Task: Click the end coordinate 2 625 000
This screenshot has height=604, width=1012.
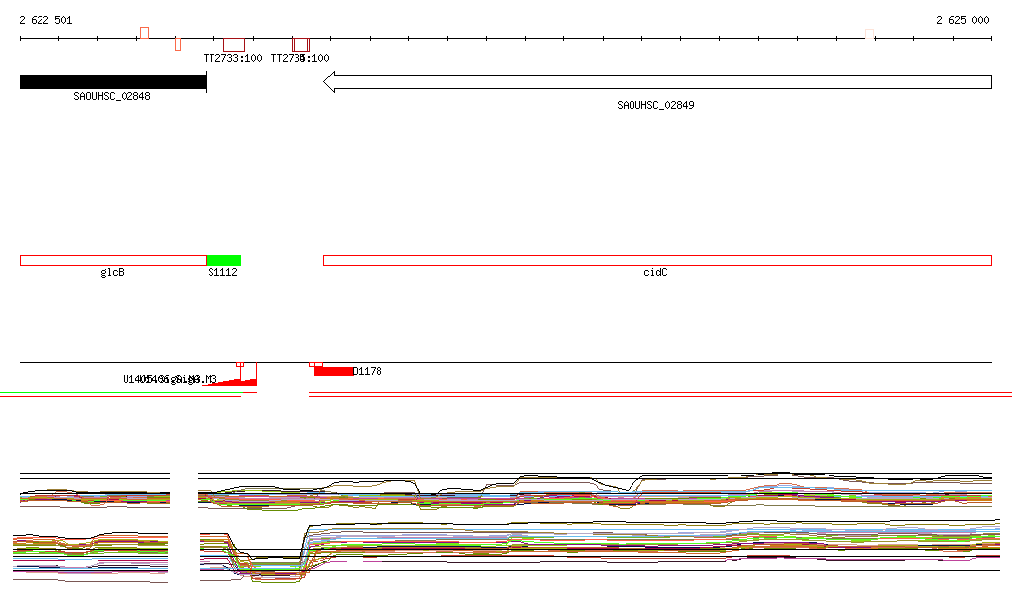Action: [x=963, y=20]
